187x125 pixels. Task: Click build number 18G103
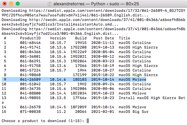pyautogui.click(x=80, y=79)
